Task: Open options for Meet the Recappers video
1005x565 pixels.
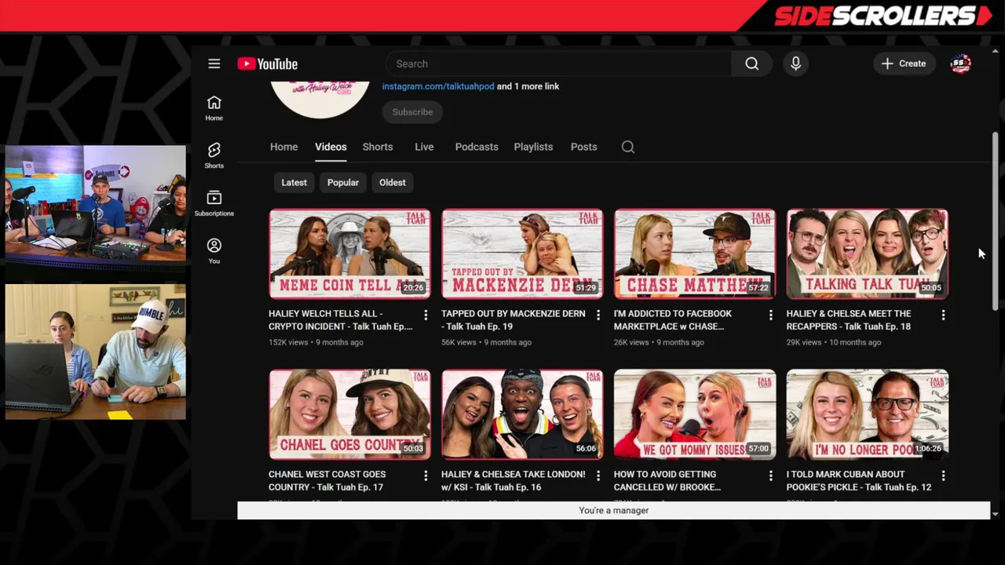Action: (943, 315)
